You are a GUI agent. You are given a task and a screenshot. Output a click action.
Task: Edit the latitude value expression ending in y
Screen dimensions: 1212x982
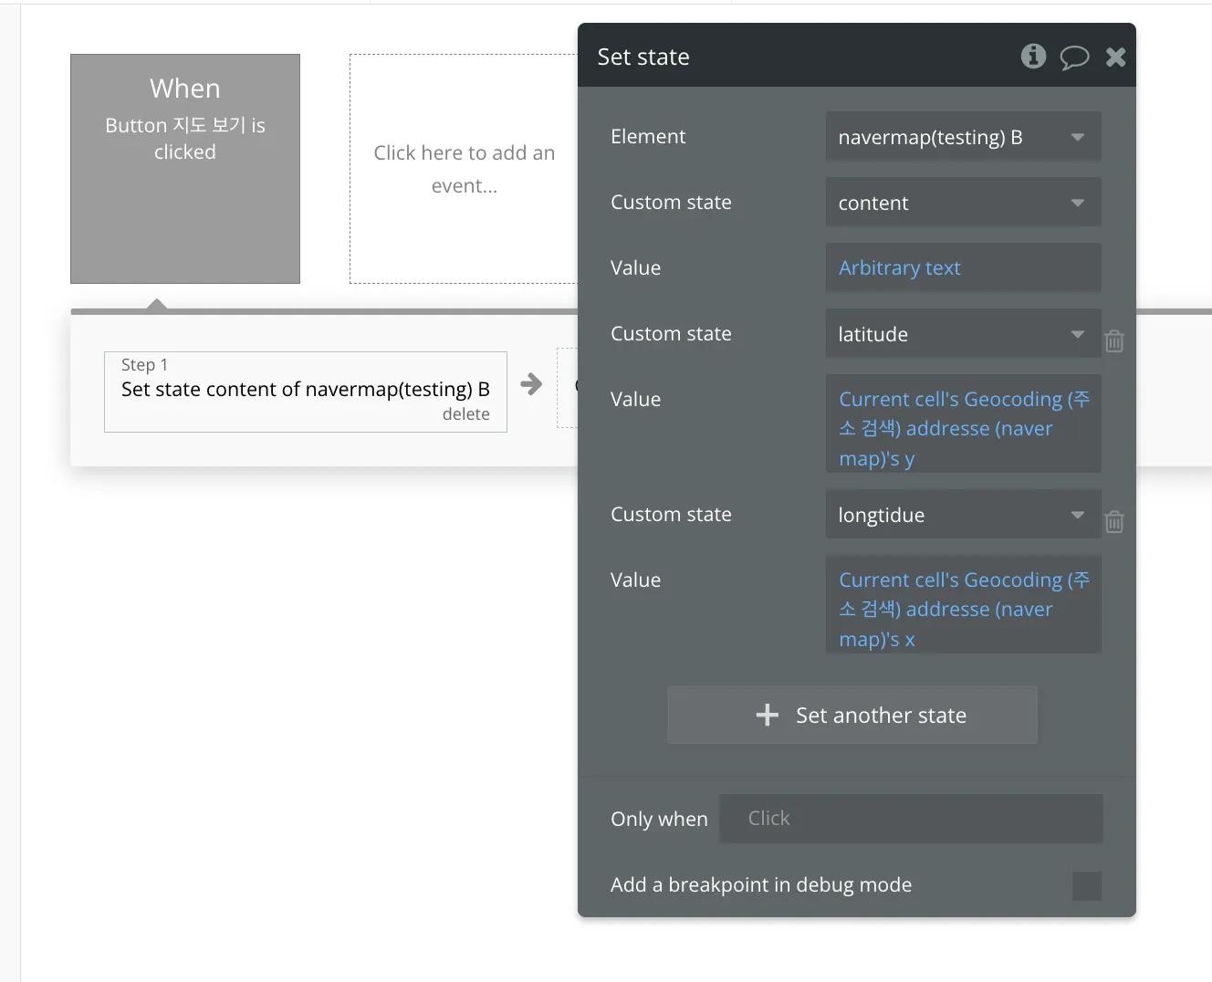pos(963,428)
